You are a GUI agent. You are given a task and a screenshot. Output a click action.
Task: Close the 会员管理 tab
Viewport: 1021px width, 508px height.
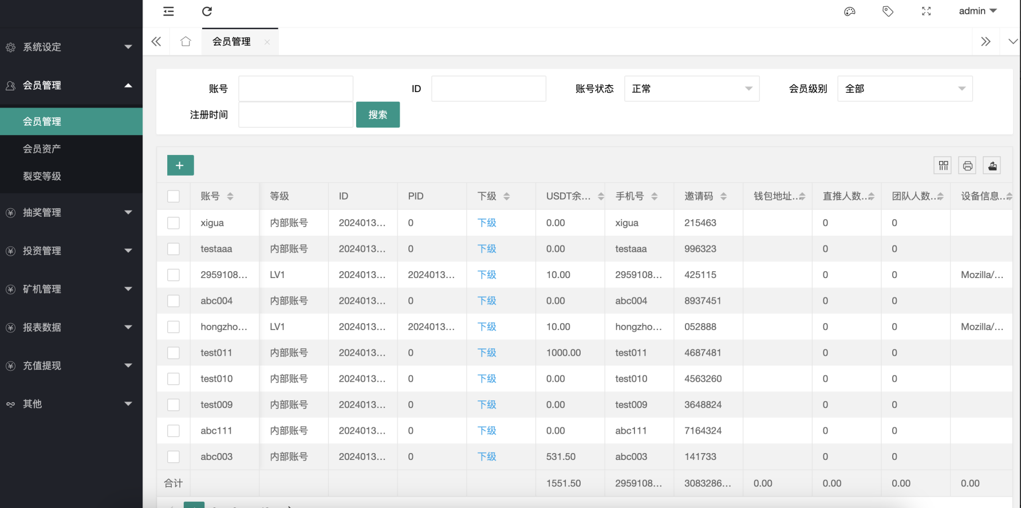pos(267,42)
